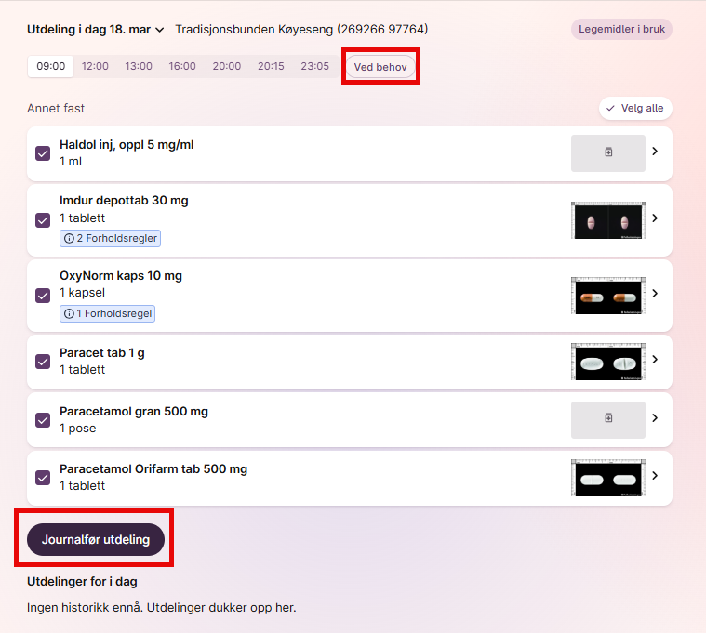The height and width of the screenshot is (633, 706).
Task: Uncheck the Haldol inj checkbox
Action: tap(43, 153)
